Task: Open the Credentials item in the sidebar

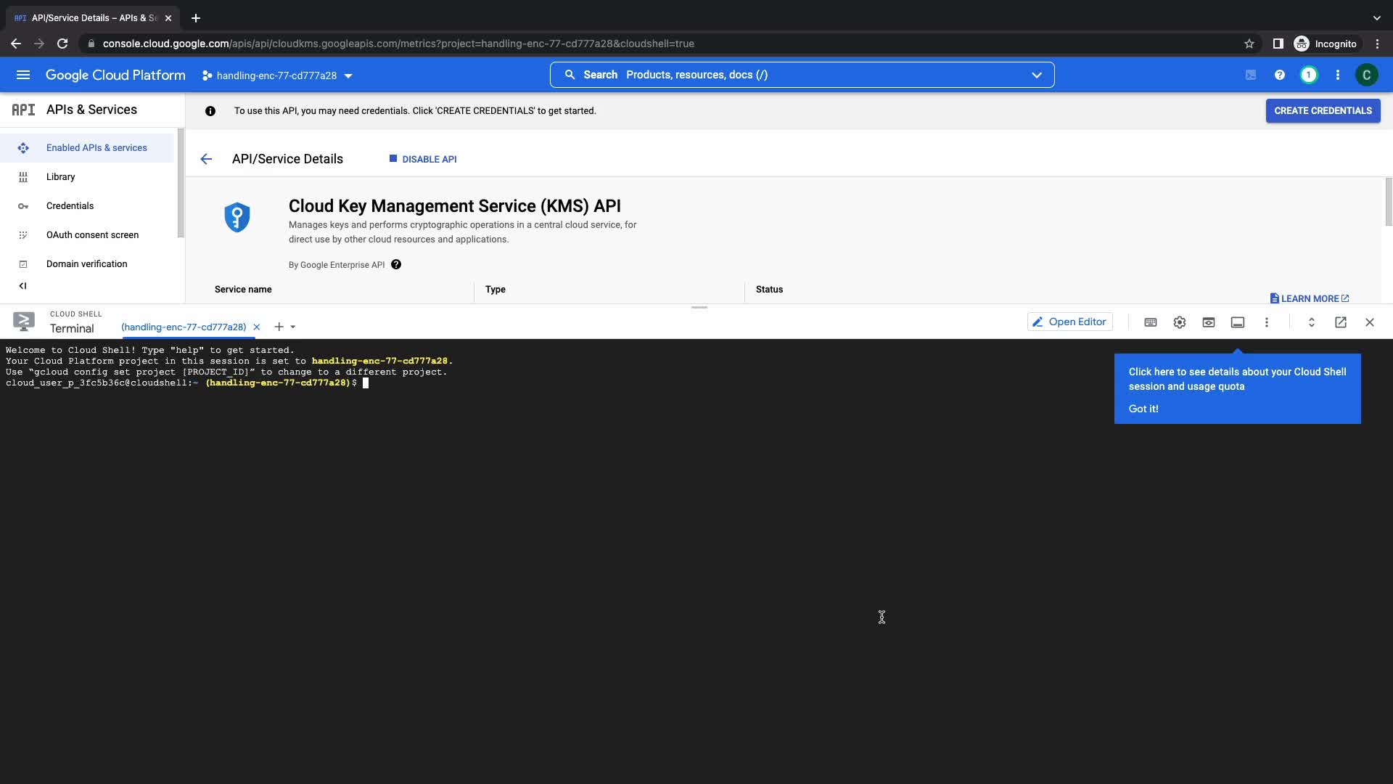Action: tap(70, 206)
